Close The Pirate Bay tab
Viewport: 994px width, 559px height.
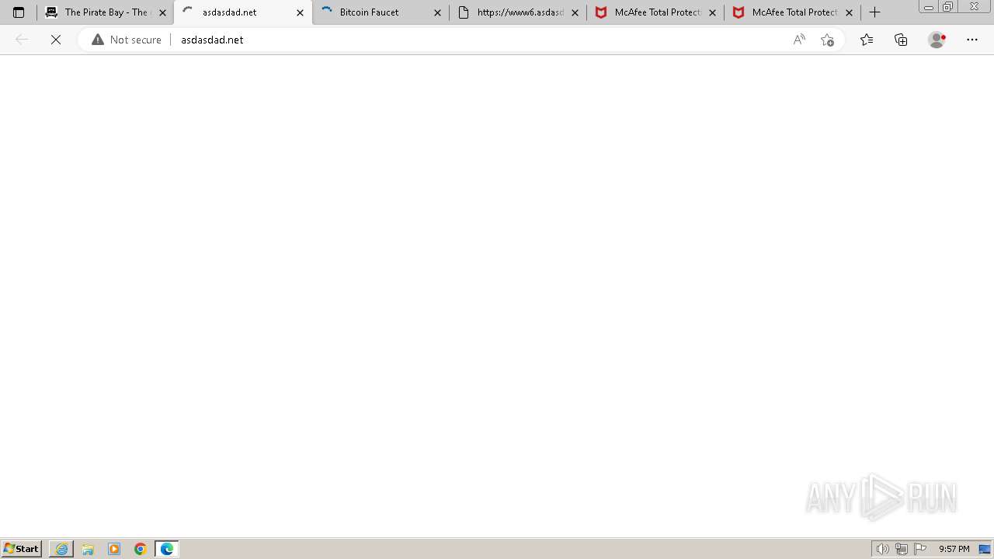click(162, 12)
